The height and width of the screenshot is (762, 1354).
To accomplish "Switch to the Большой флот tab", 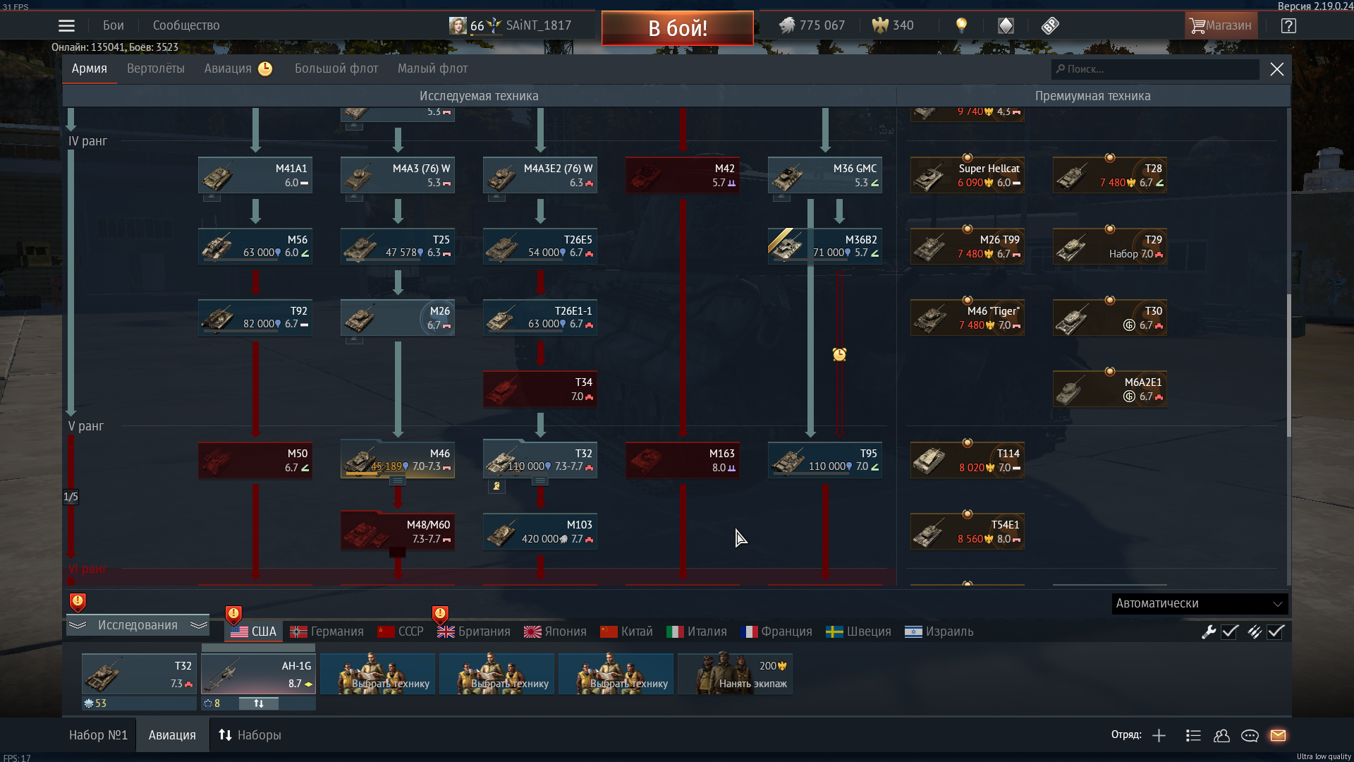I will point(336,69).
